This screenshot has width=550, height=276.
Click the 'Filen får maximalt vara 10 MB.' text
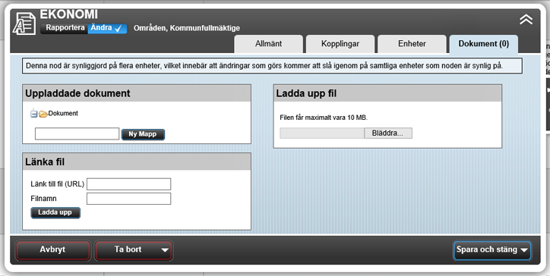point(324,118)
